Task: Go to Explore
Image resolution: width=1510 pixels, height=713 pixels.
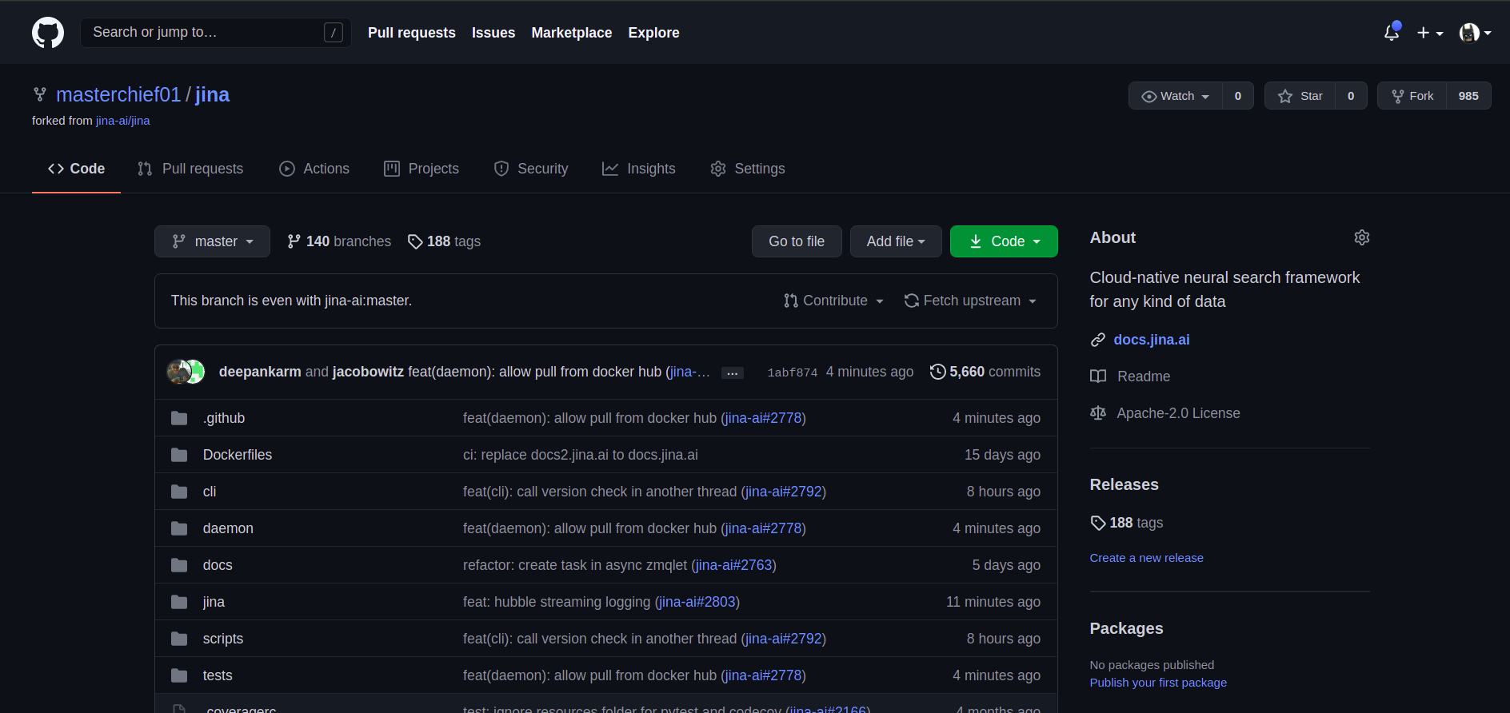Action: coord(653,33)
